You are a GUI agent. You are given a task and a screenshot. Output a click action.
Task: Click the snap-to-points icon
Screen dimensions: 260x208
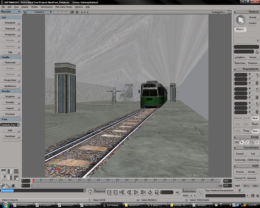[x=242, y=142]
